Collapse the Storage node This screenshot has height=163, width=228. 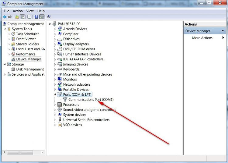(5, 64)
